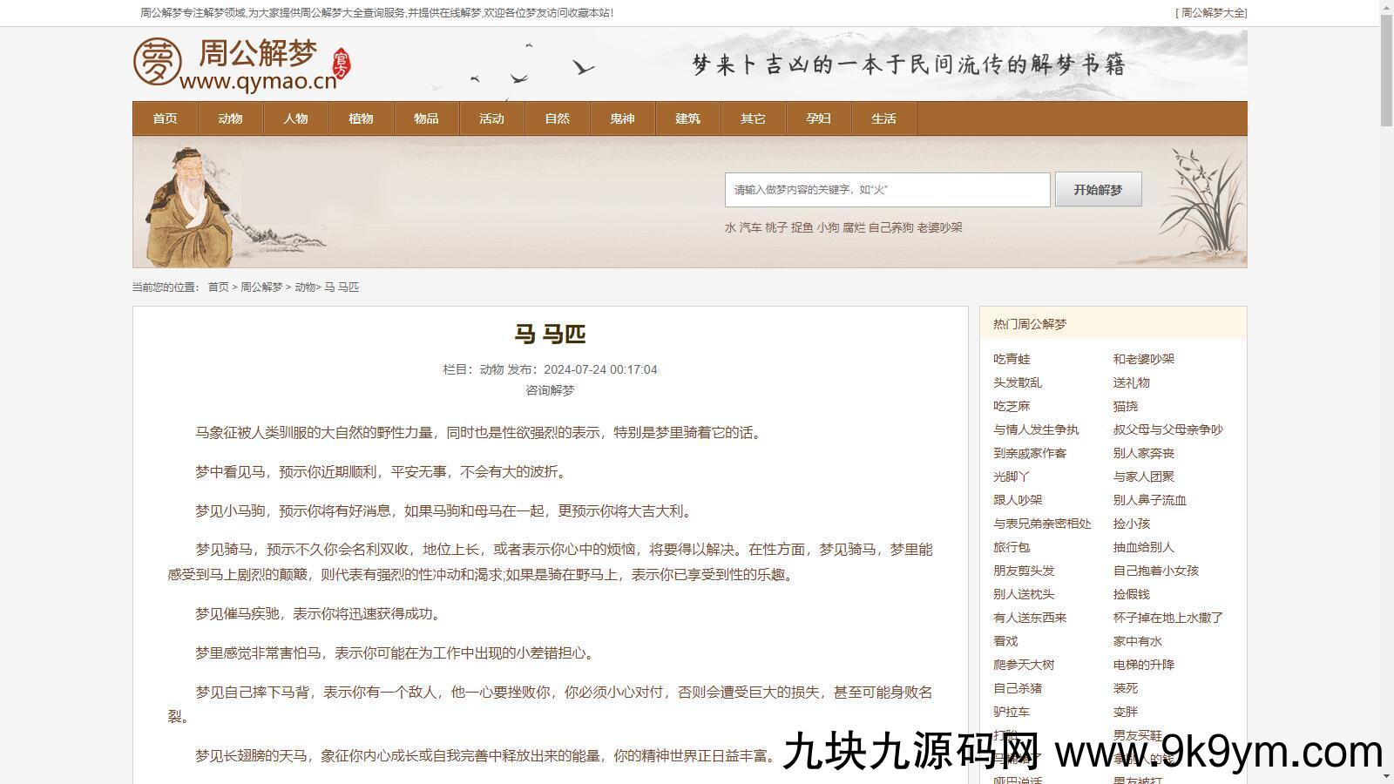This screenshot has height=784, width=1394.
Task: Go to the 首页 navigation tab
Action: (165, 118)
